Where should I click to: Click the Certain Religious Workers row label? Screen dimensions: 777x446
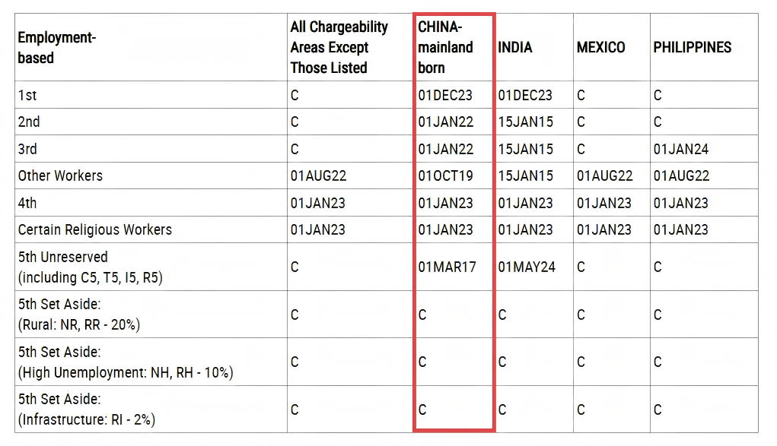[x=94, y=229]
